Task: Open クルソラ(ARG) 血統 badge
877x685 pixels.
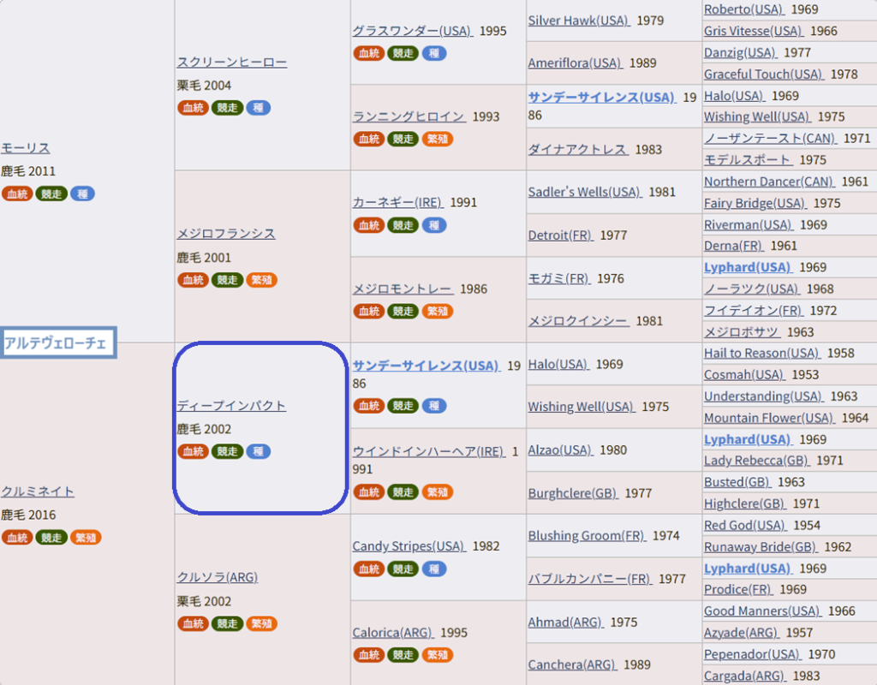Action: [193, 623]
